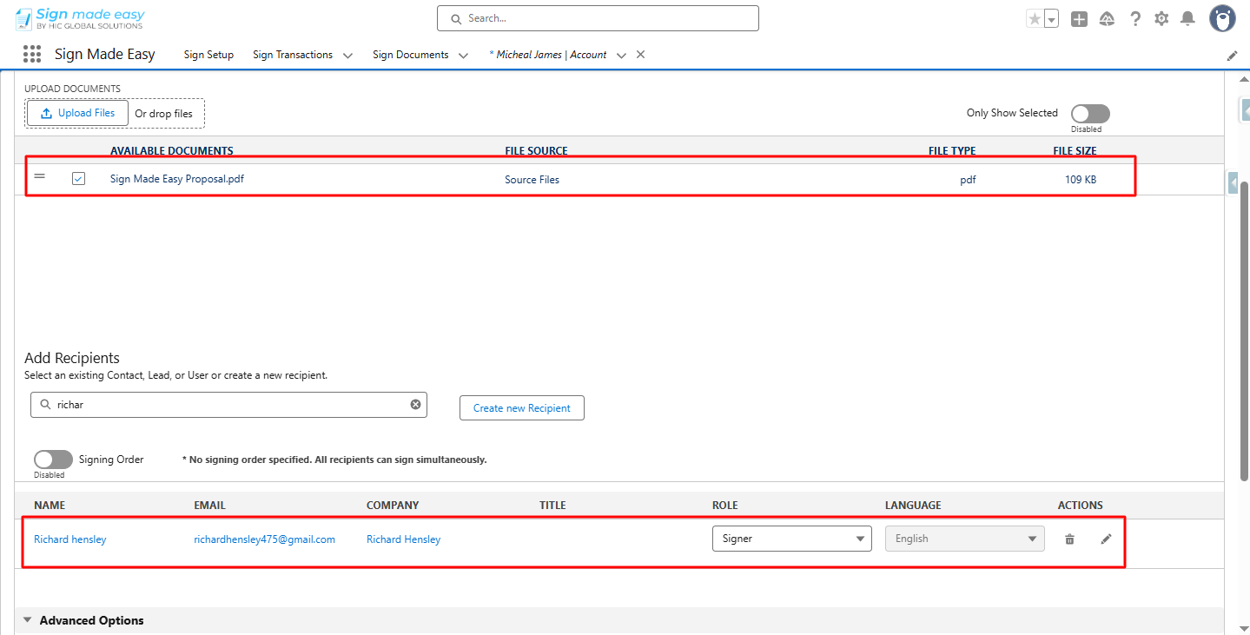Click the Sign Made Easy logo
The width and height of the screenshot is (1250, 635).
[x=80, y=18]
